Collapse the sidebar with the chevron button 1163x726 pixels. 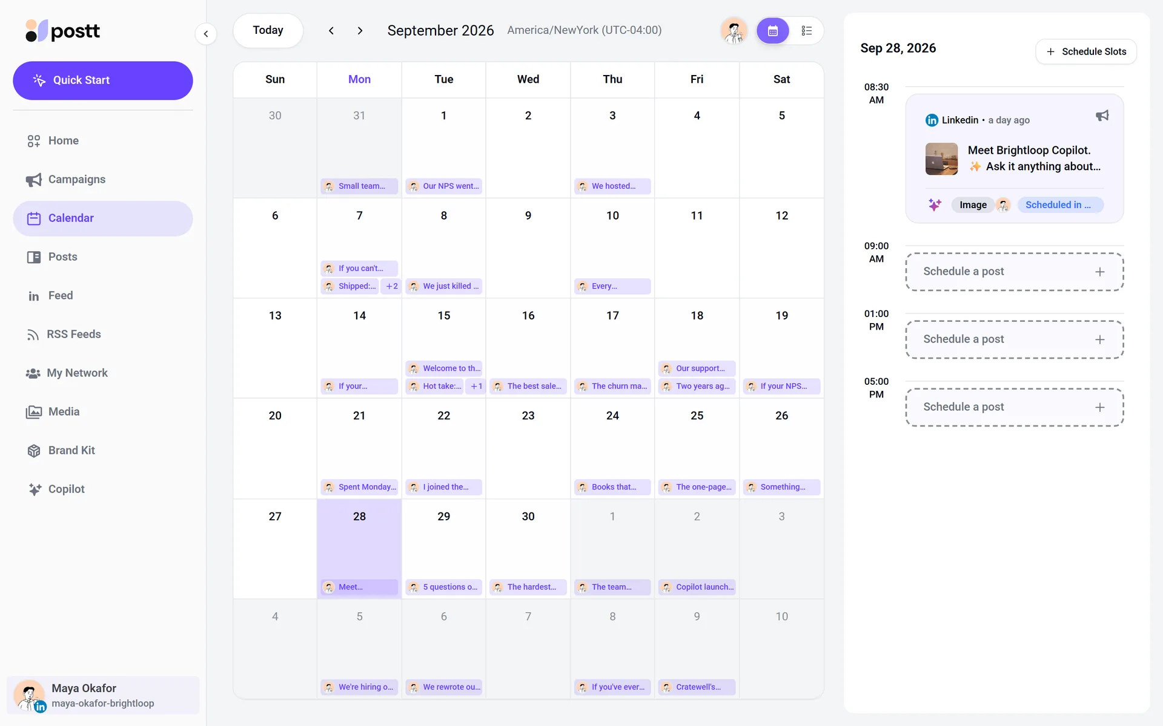click(206, 34)
